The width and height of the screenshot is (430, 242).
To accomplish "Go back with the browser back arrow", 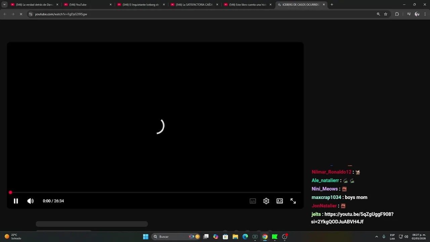I will [x=5, y=14].
